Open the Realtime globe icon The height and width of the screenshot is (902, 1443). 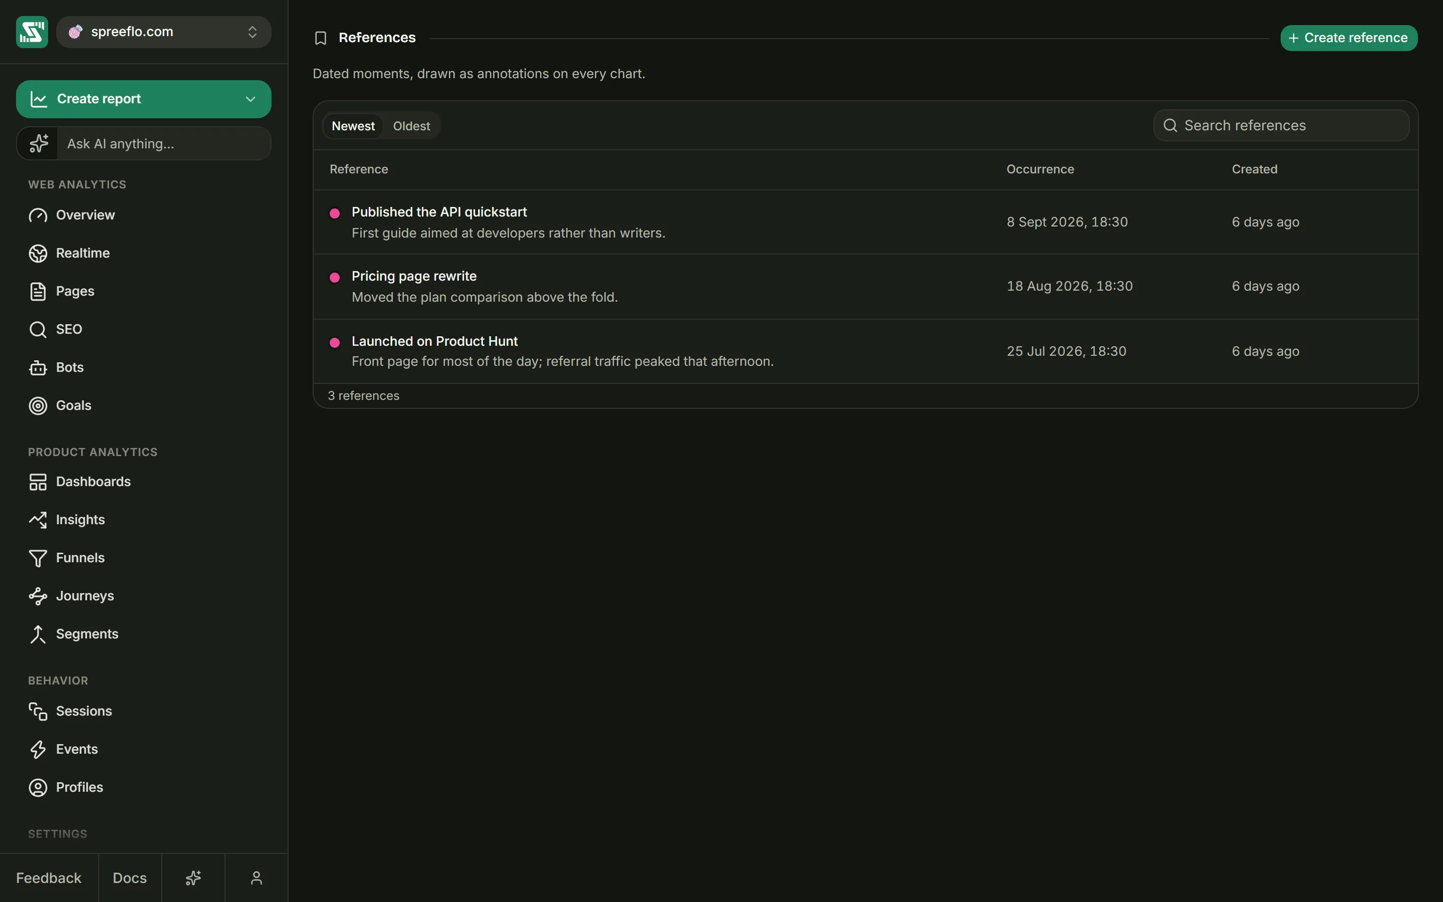[38, 254]
